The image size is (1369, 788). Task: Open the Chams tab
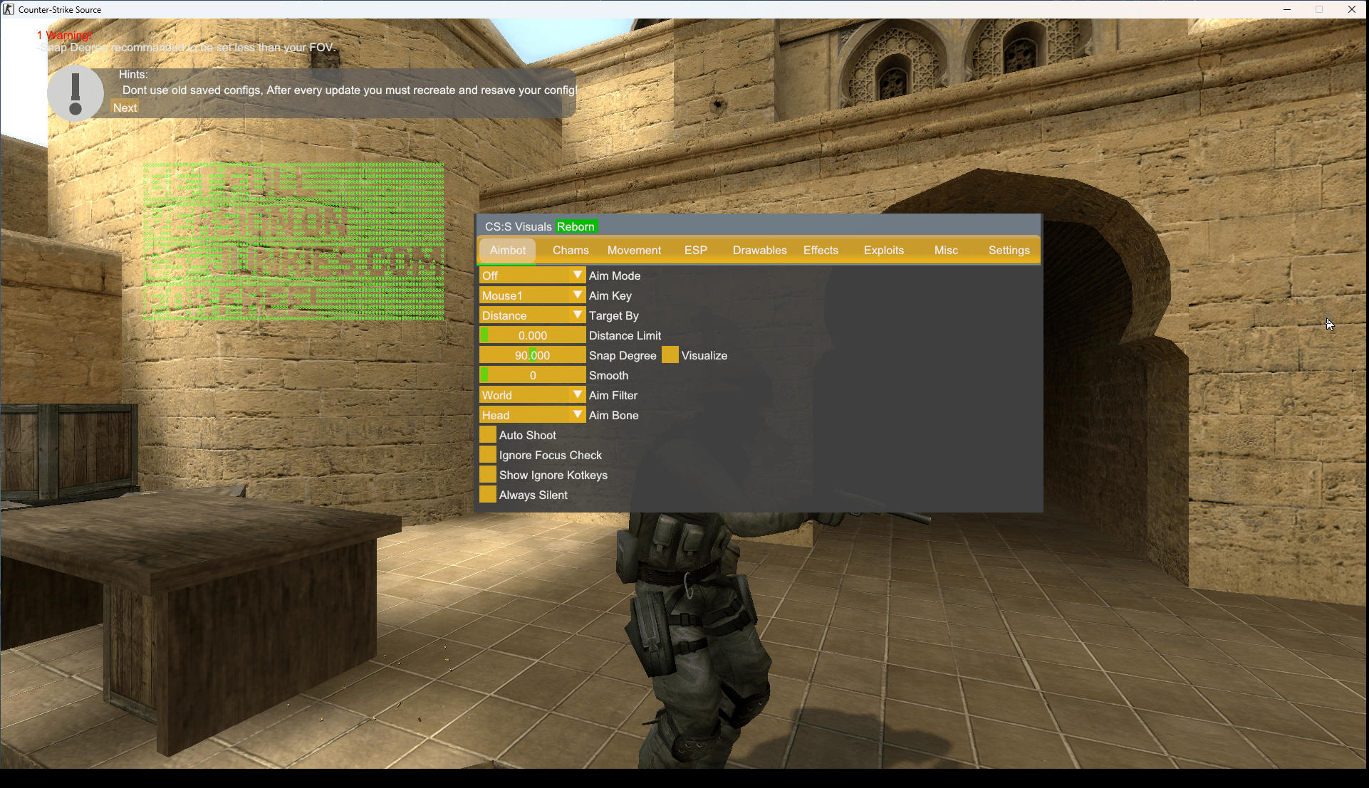(x=571, y=251)
